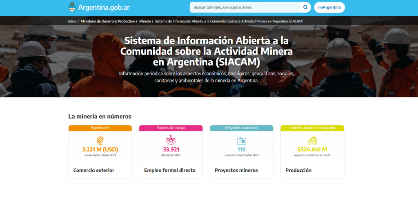Go to Inicio breadcrumb link
The width and height of the screenshot is (418, 197).
tap(72, 21)
